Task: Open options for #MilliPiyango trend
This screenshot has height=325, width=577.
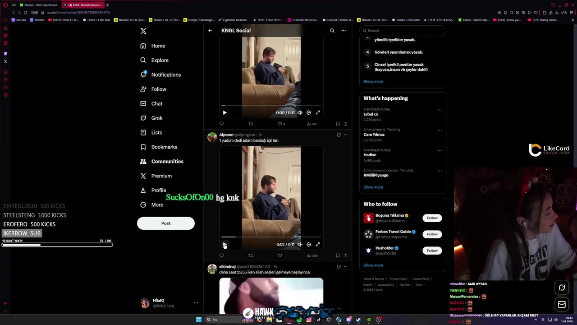Action: point(440,171)
